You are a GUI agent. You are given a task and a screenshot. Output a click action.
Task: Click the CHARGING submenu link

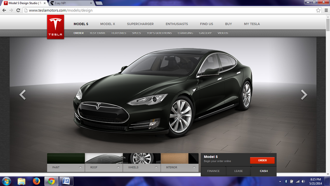click(185, 33)
